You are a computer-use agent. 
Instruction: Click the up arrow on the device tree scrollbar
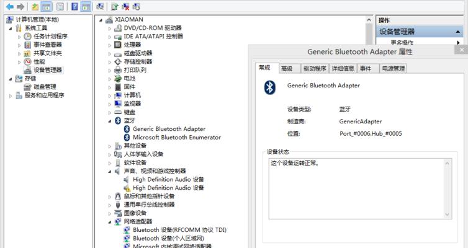[x=369, y=20]
